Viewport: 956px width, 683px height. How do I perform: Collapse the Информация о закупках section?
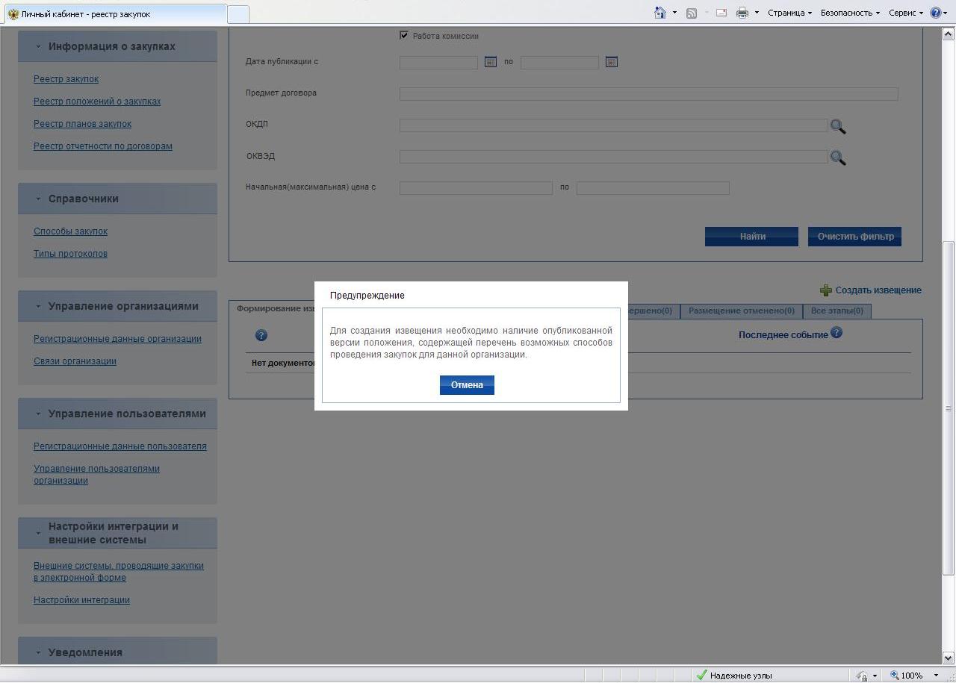click(x=38, y=46)
